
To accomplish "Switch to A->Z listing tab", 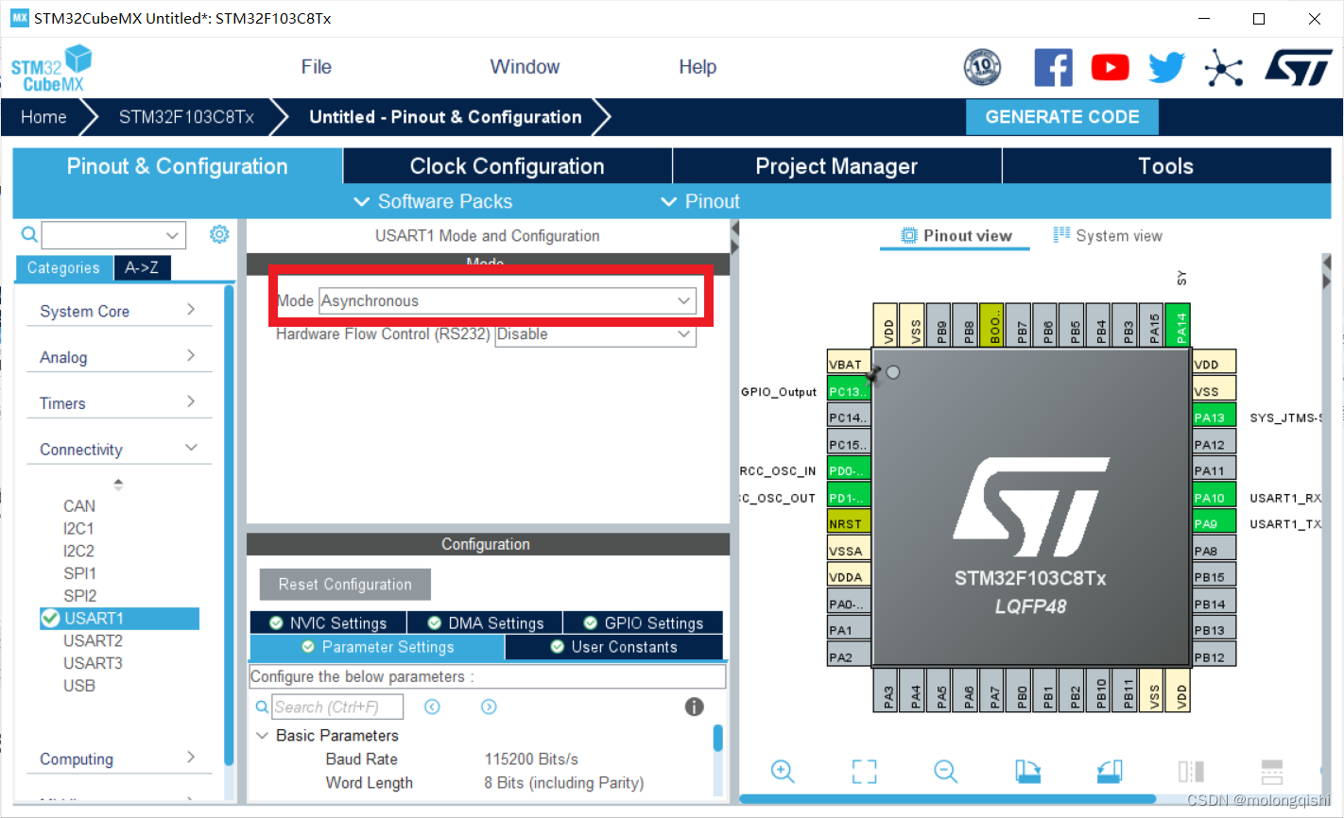I will pyautogui.click(x=142, y=268).
